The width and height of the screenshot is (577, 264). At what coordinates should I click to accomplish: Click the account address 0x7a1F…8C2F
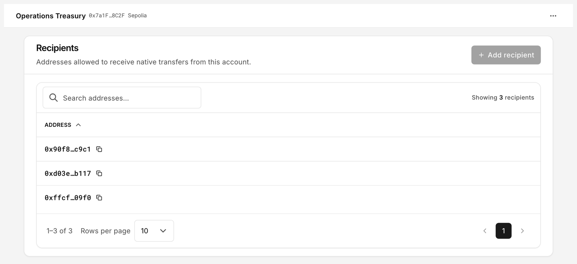[107, 15]
